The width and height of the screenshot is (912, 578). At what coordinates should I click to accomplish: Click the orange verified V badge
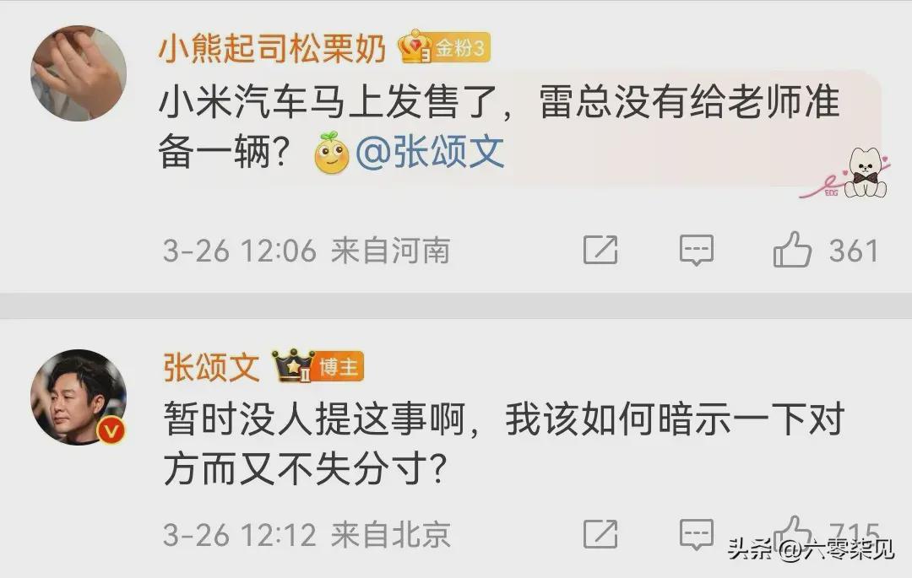[x=111, y=431]
